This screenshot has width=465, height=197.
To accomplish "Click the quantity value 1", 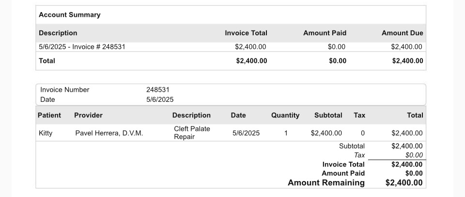I will coord(286,133).
